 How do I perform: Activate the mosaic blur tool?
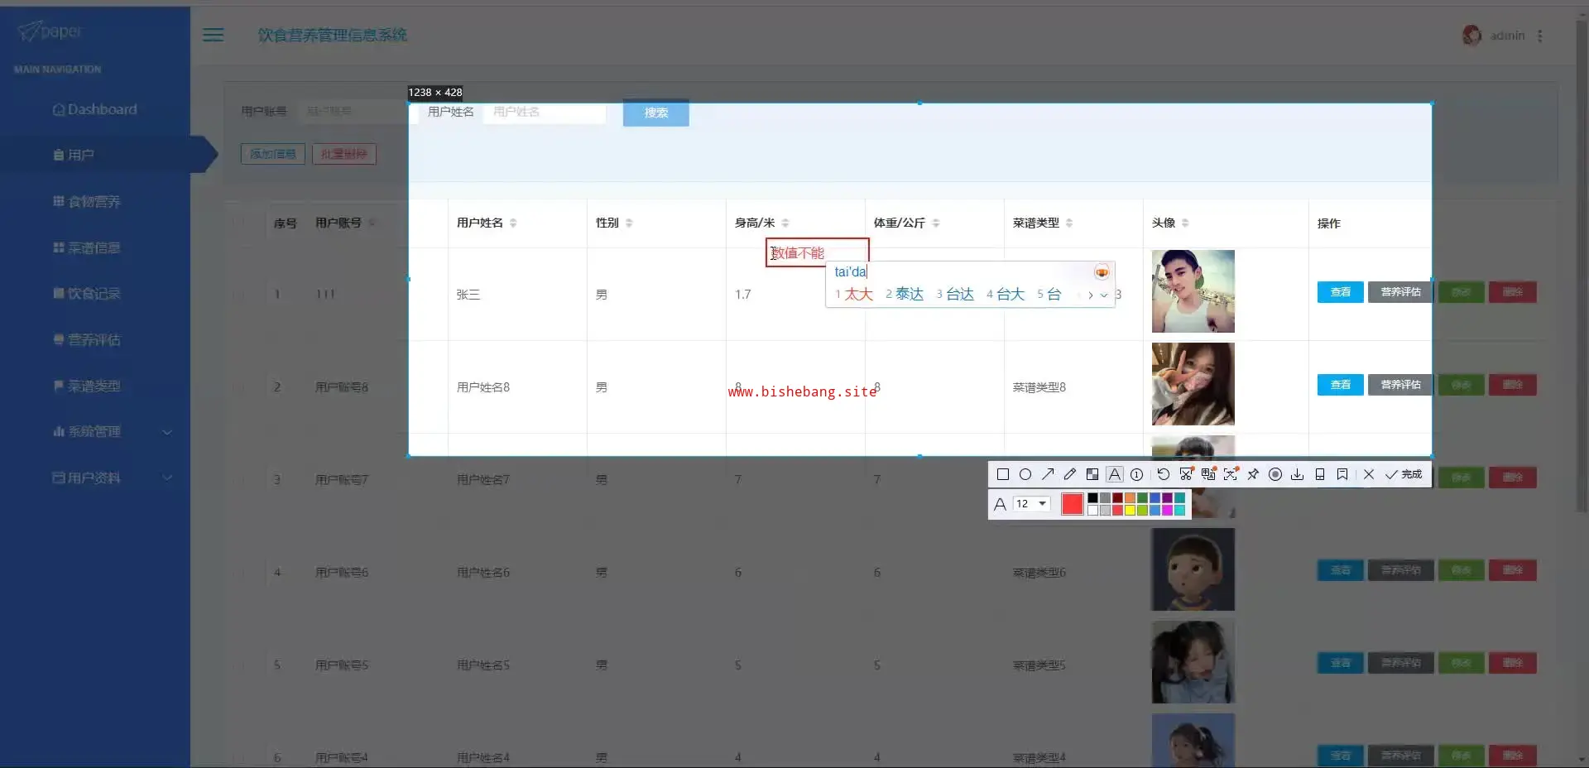tap(1092, 474)
